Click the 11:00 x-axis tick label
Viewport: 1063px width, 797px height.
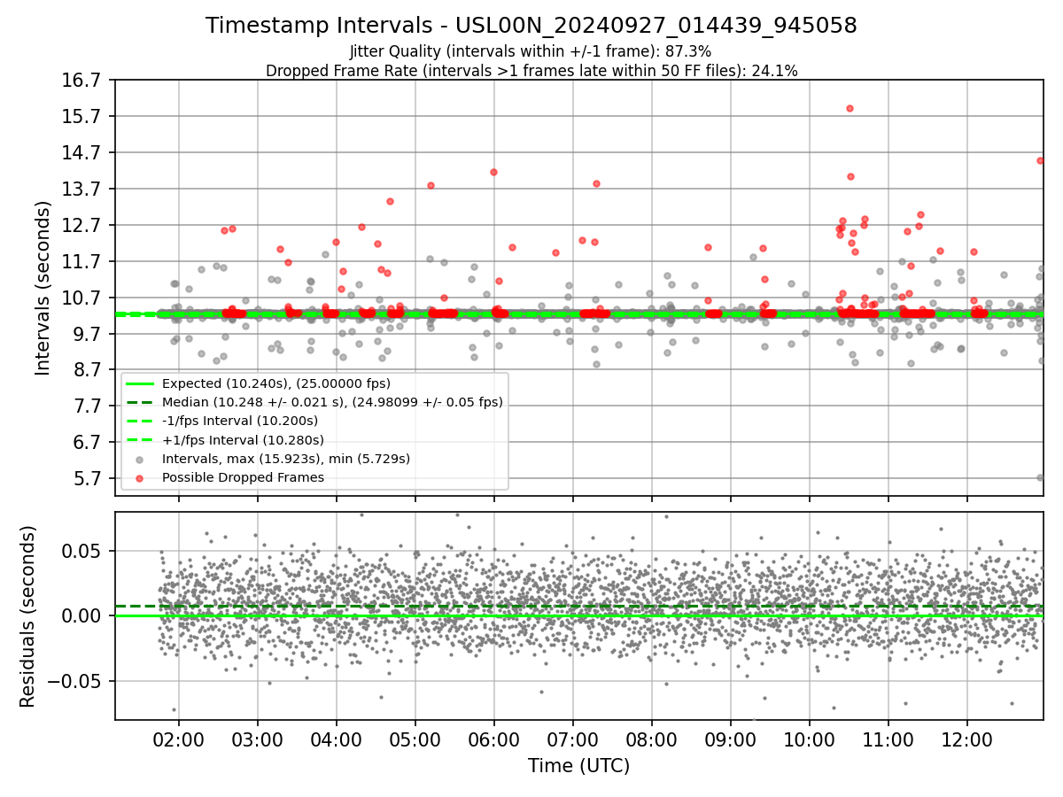point(888,739)
